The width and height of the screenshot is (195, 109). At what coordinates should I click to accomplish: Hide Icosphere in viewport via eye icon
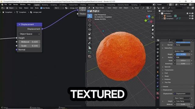tap(190, 18)
